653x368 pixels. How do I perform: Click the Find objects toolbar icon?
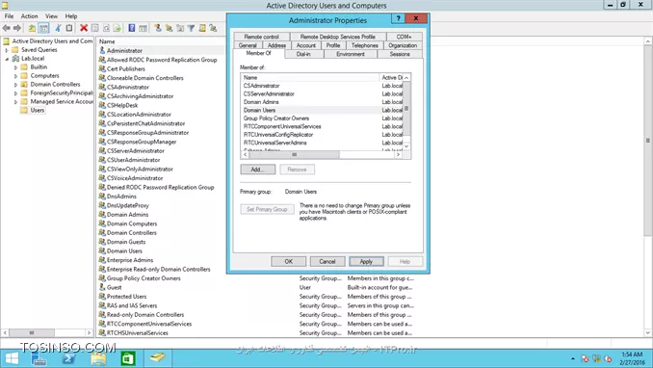pos(202,28)
